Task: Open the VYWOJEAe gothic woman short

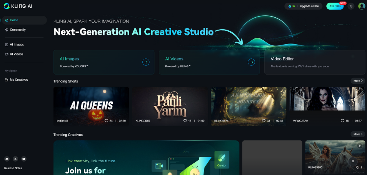Action: [x=327, y=107]
